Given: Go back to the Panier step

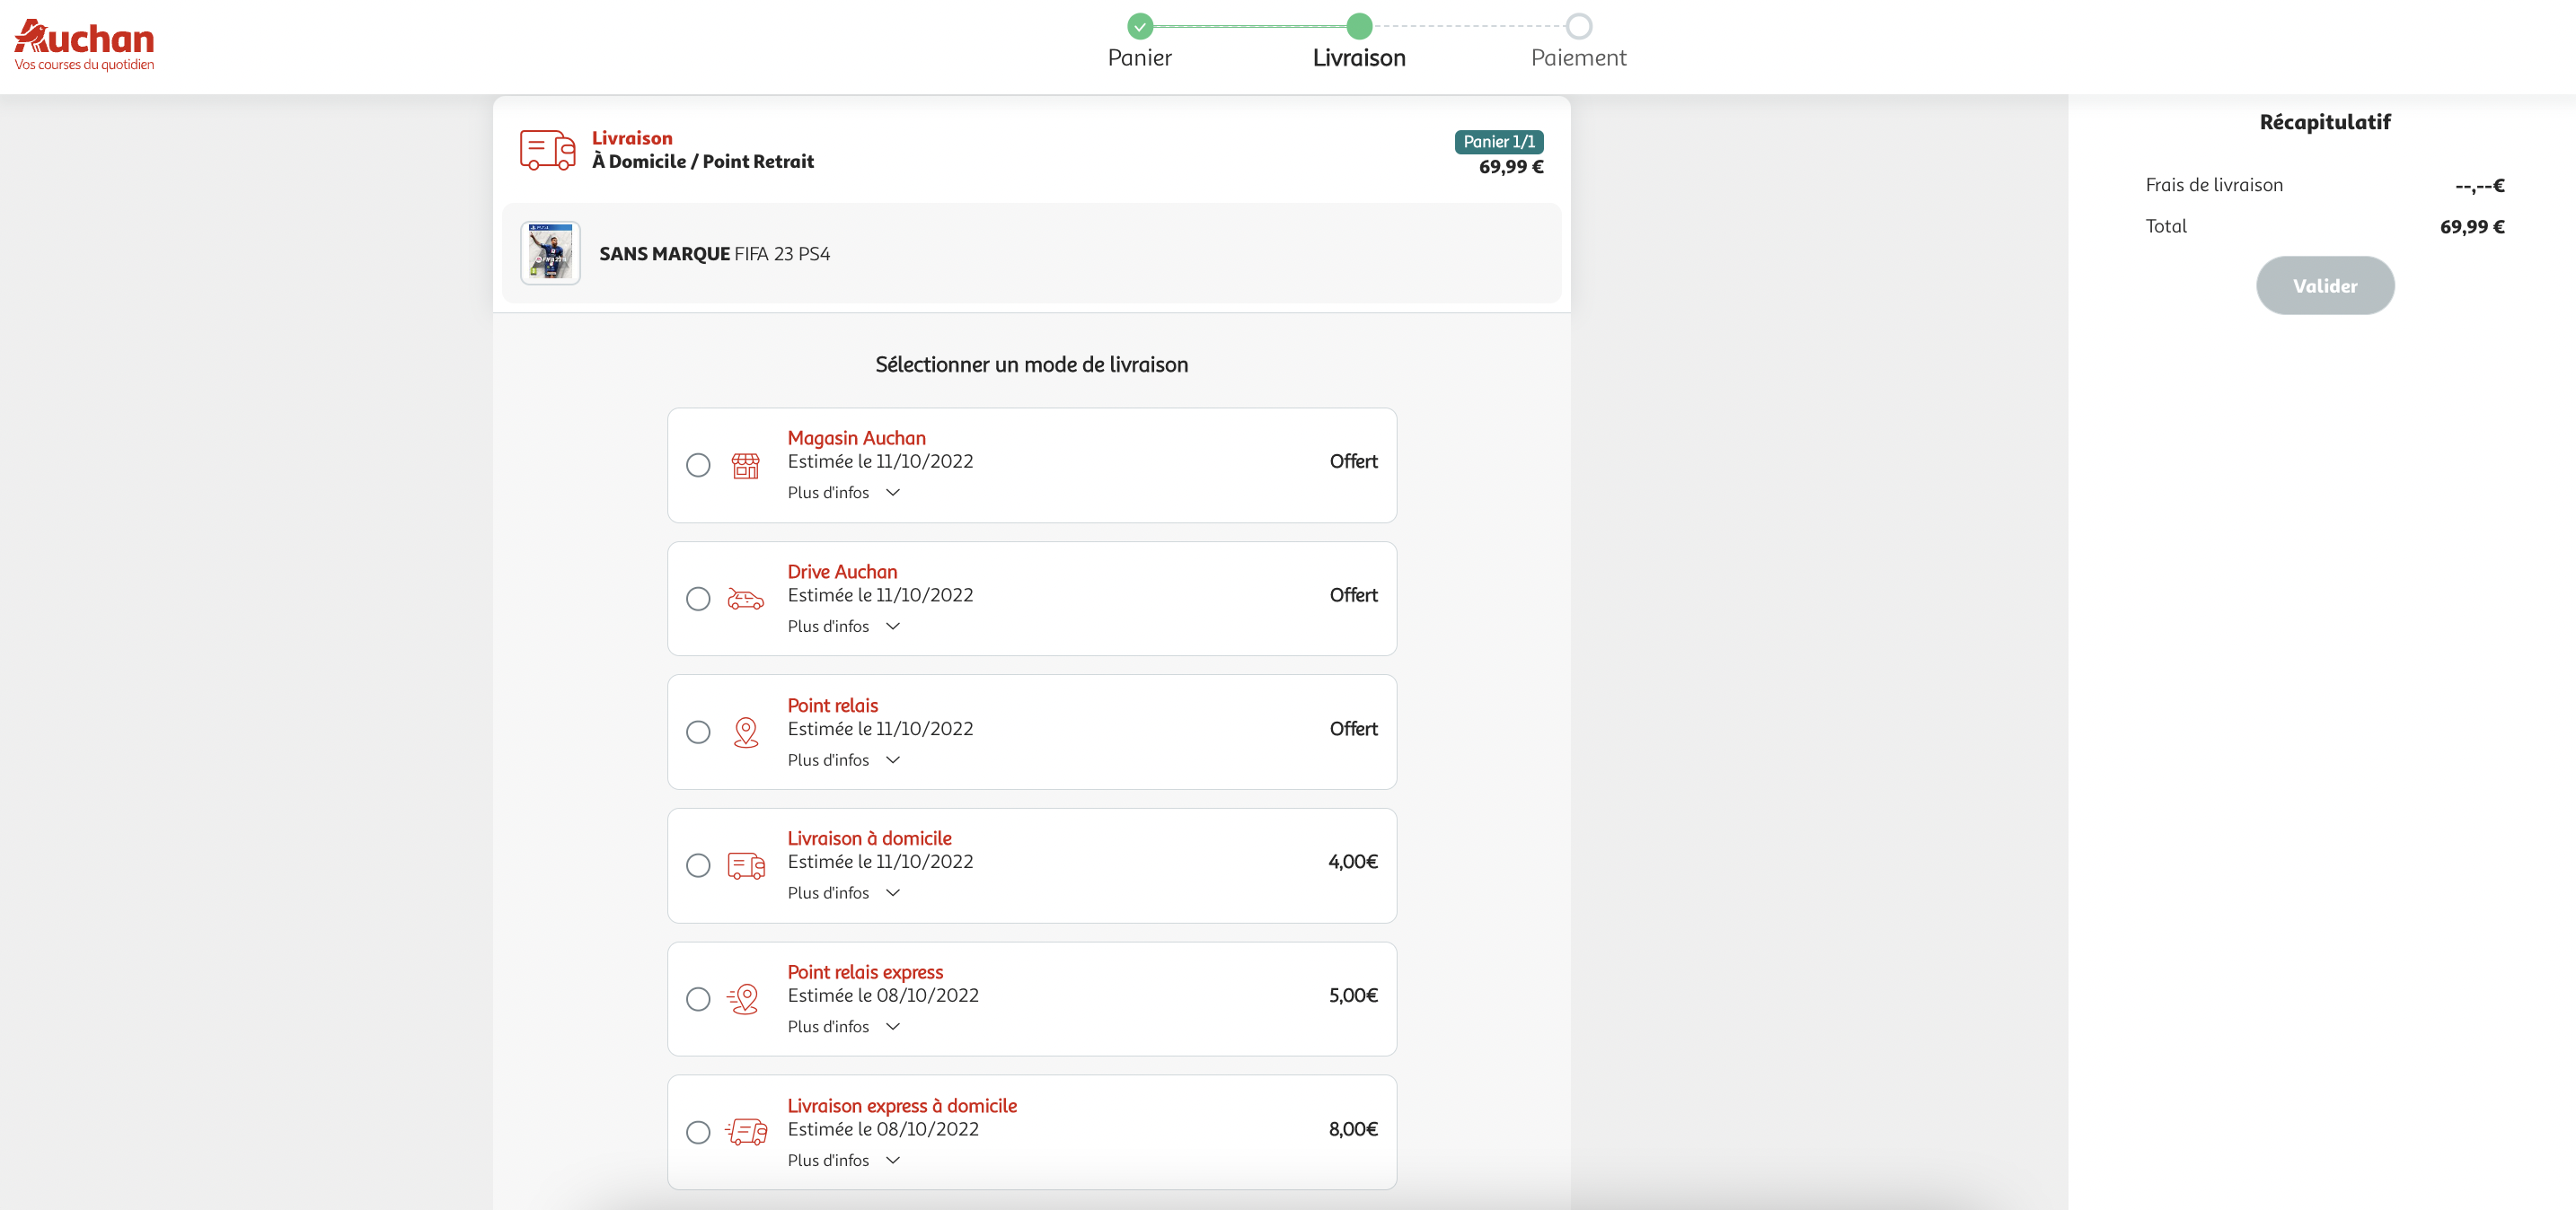Looking at the screenshot, I should click(1139, 58).
